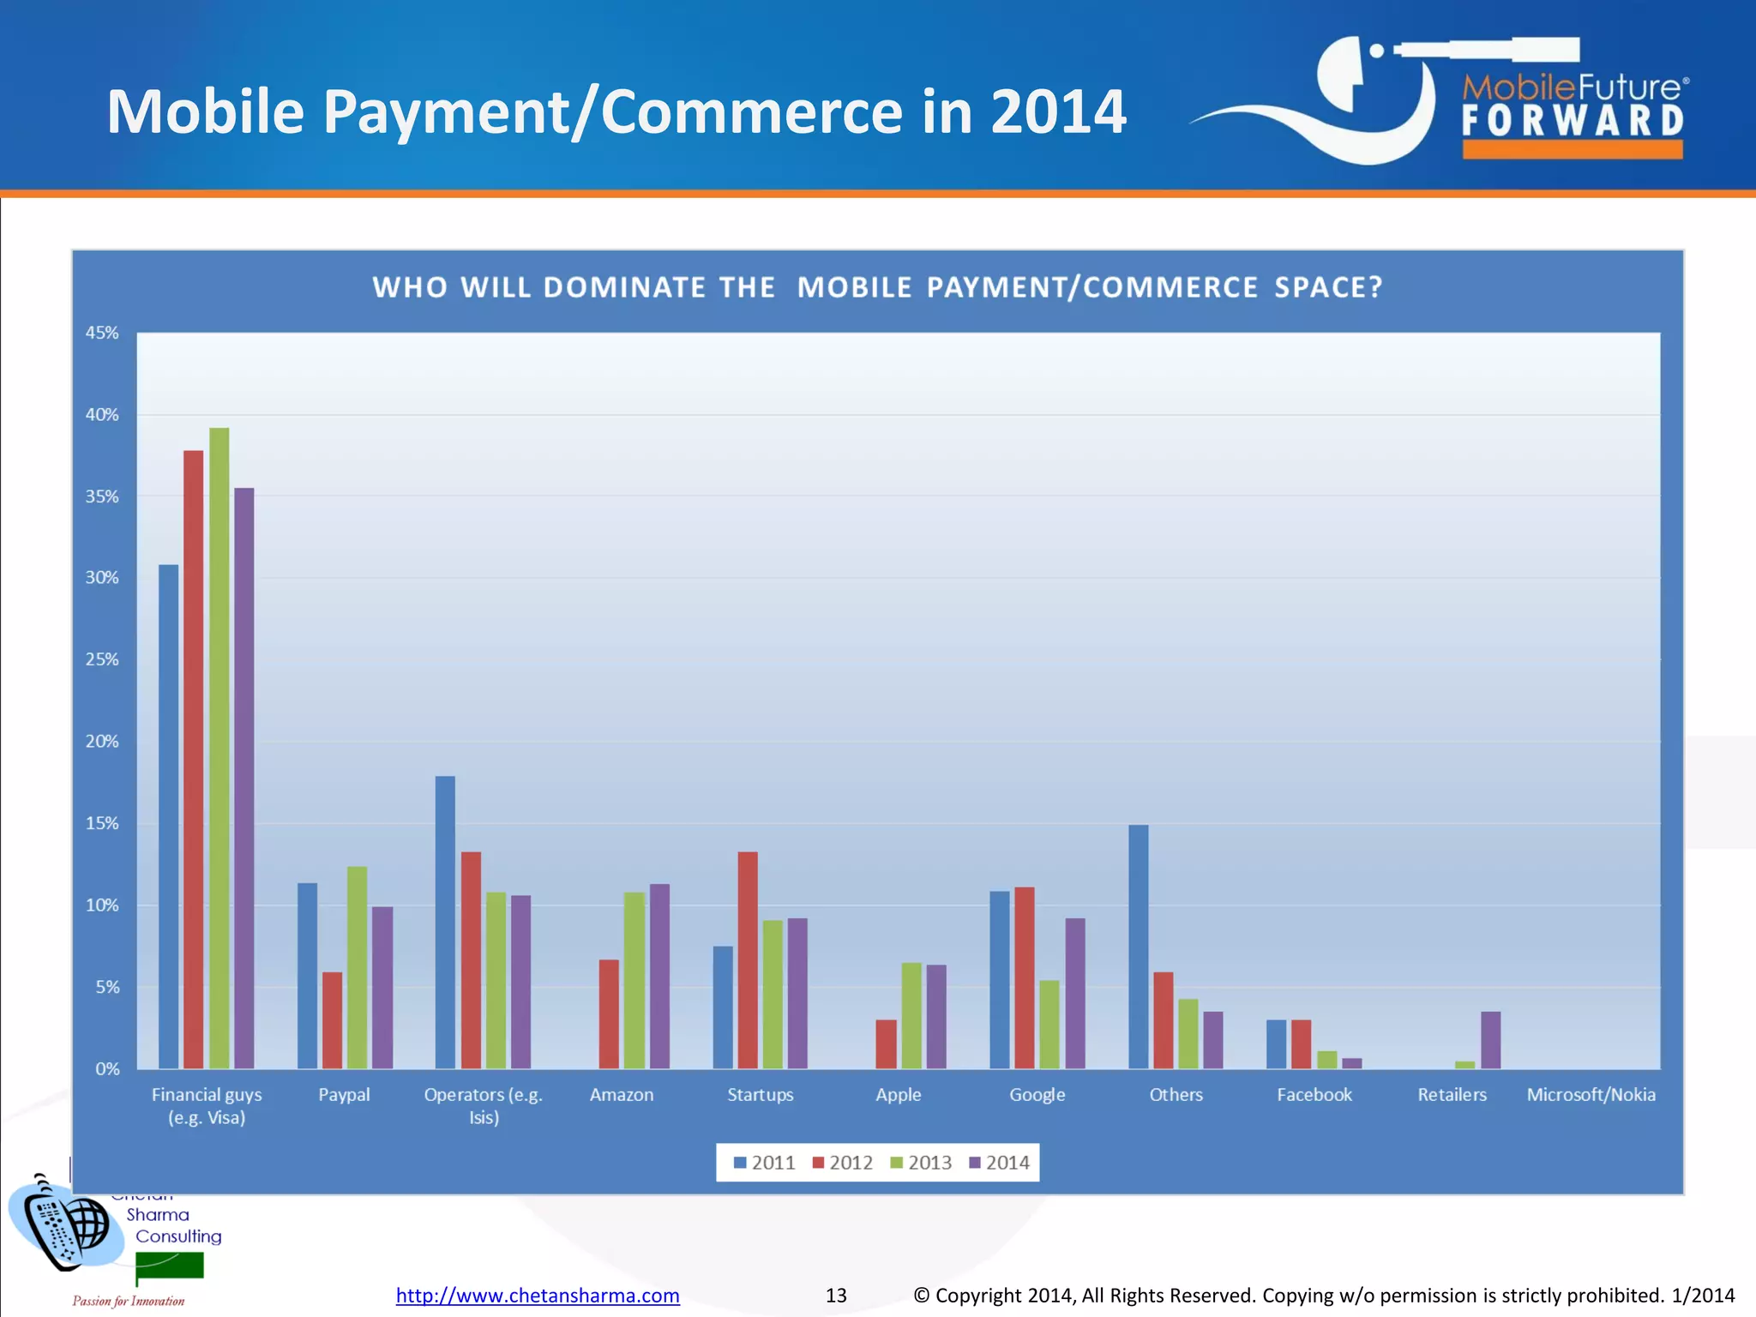Select the slide title 'Mobile Payment/Commerce in 2014'
The height and width of the screenshot is (1317, 1756).
point(616,112)
